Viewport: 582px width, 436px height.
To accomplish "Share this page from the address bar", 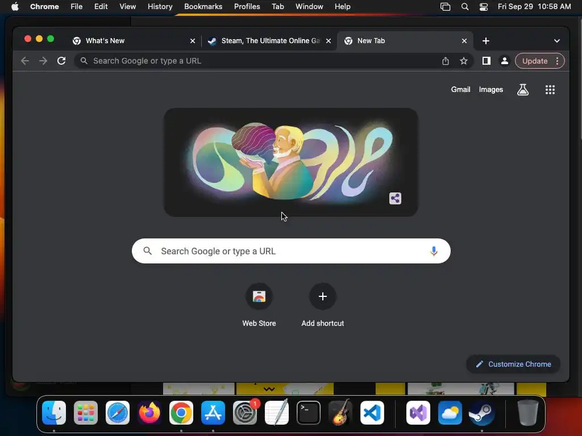I will click(x=446, y=61).
